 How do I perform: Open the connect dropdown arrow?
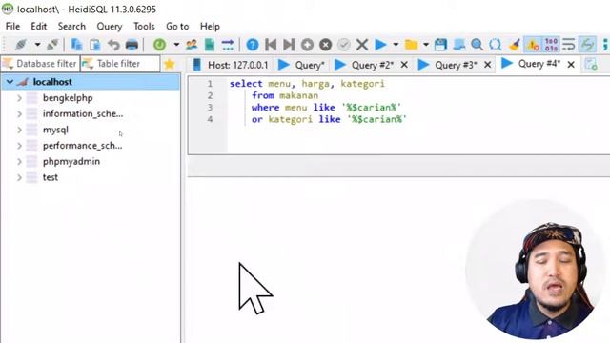tap(37, 45)
